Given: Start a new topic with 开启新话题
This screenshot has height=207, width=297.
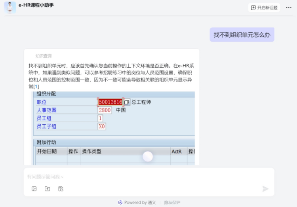Looking at the screenshot, I should point(264,8).
